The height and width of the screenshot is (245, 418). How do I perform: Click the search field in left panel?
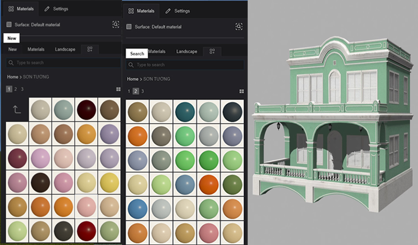point(63,63)
